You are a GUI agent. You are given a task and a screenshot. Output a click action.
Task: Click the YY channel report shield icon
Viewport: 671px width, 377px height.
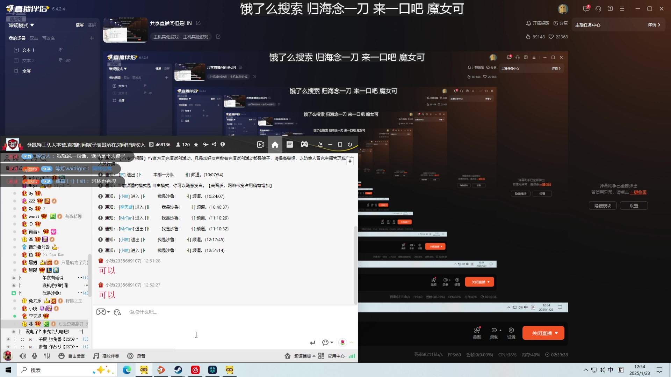(223, 145)
